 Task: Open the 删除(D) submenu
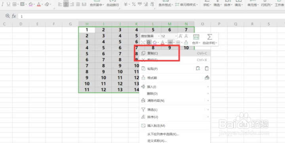[x=175, y=93]
